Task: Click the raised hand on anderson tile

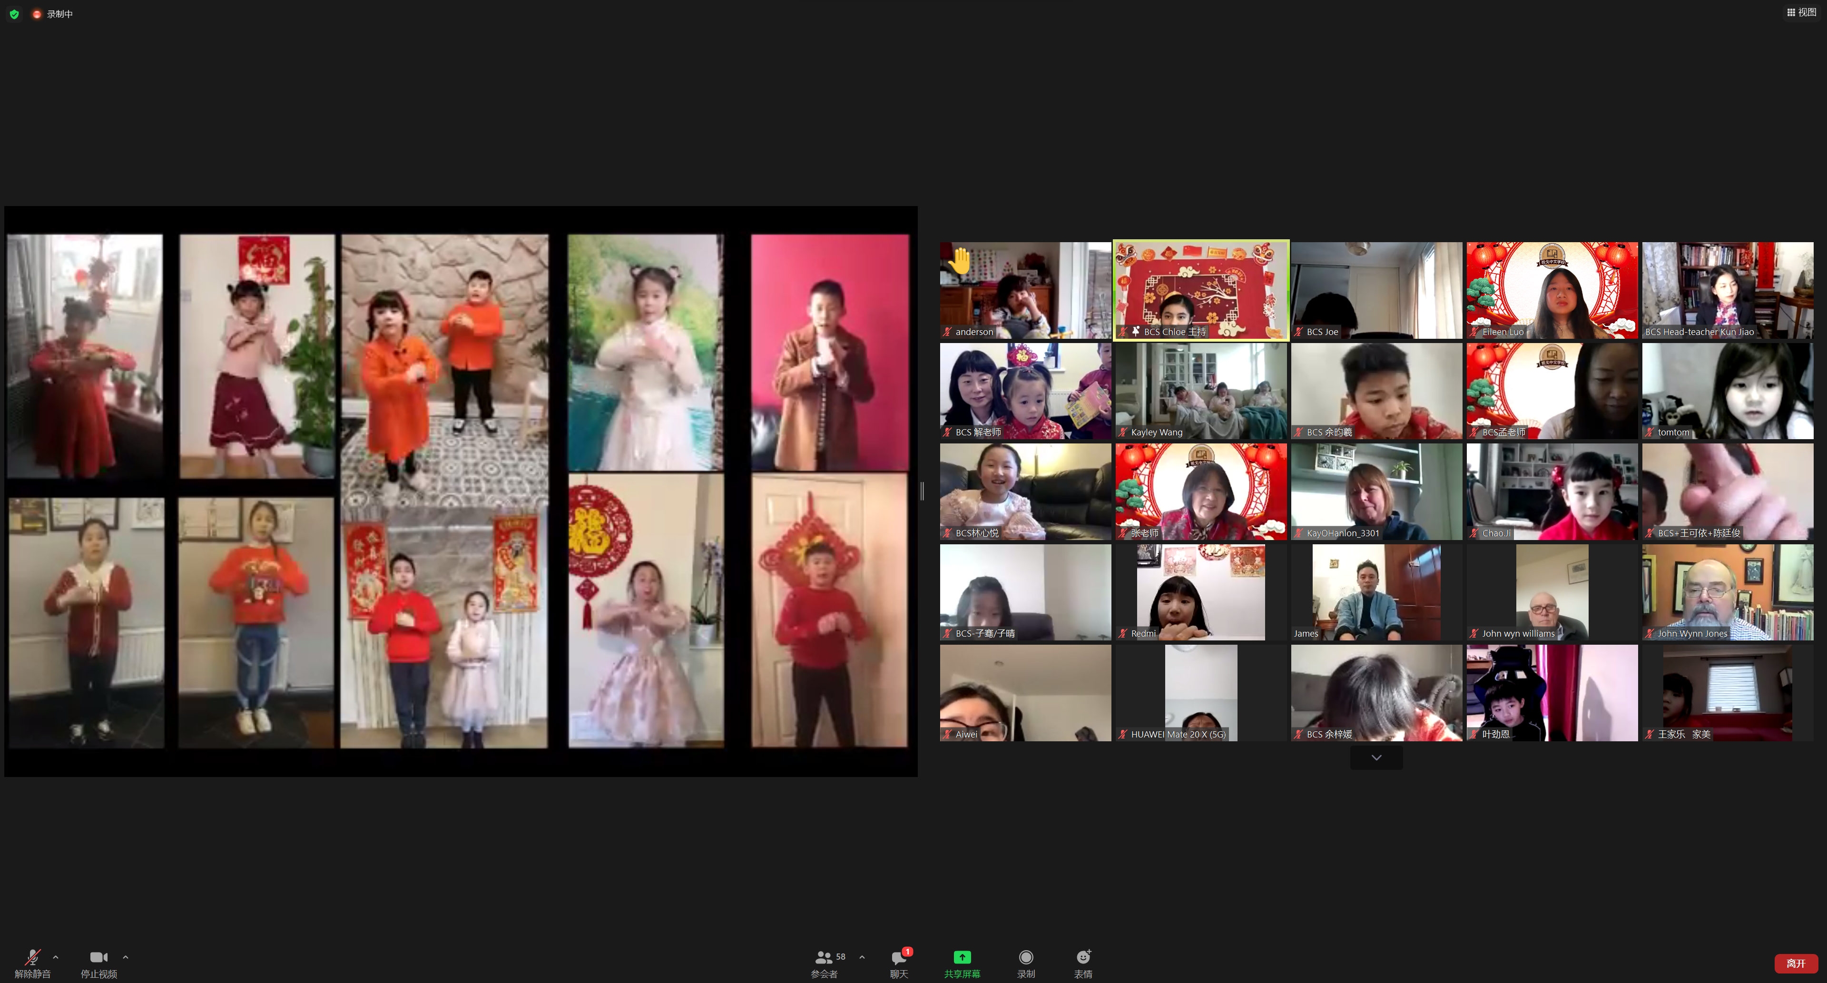Action: point(960,262)
